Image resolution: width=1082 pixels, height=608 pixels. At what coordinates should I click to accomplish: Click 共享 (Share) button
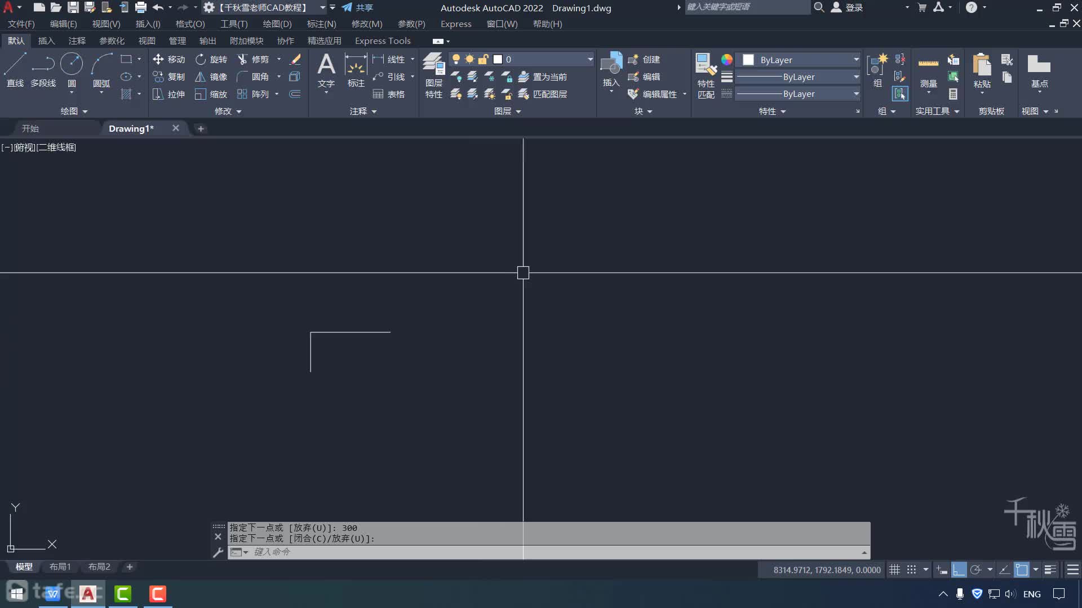(x=357, y=8)
